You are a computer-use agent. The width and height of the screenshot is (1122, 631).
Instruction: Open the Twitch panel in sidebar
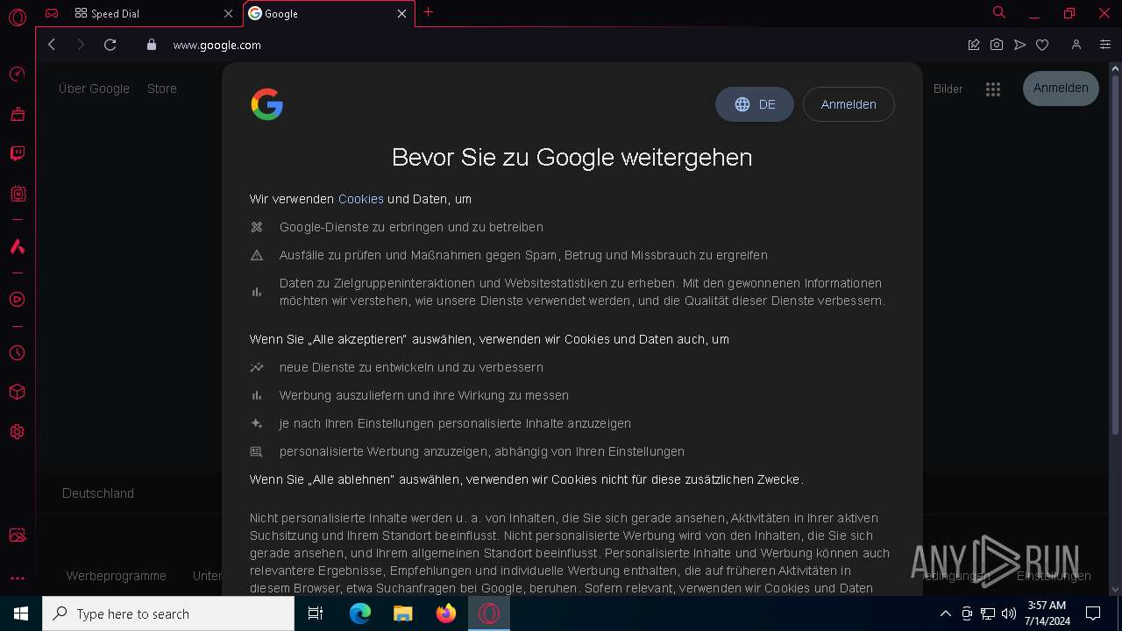click(17, 154)
